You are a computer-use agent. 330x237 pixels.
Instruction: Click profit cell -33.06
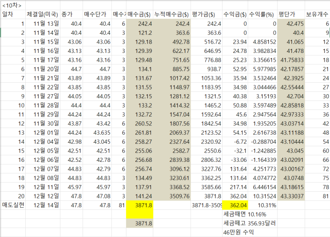(235, 160)
